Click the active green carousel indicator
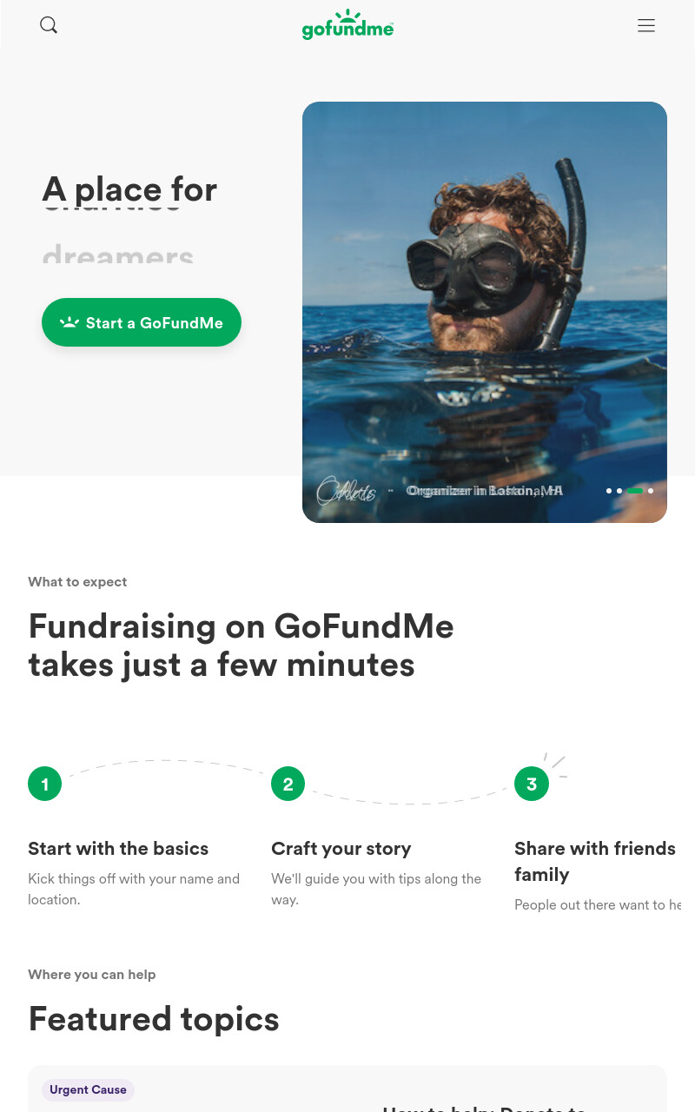 point(635,491)
